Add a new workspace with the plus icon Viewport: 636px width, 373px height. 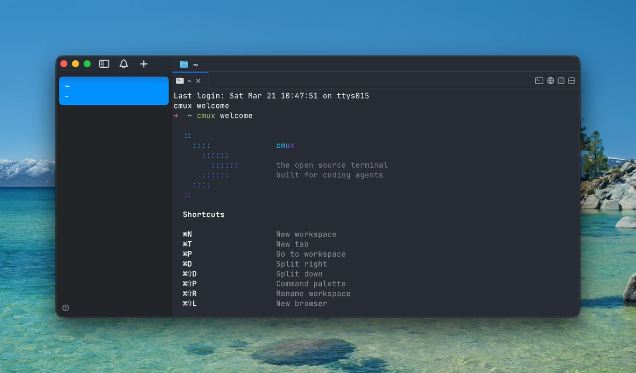tap(144, 64)
